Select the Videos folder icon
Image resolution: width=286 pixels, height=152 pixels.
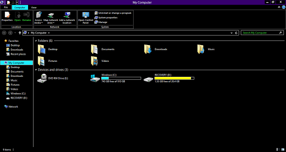(x=95, y=61)
